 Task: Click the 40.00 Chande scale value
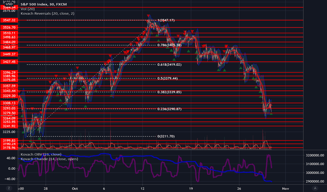point(11,158)
